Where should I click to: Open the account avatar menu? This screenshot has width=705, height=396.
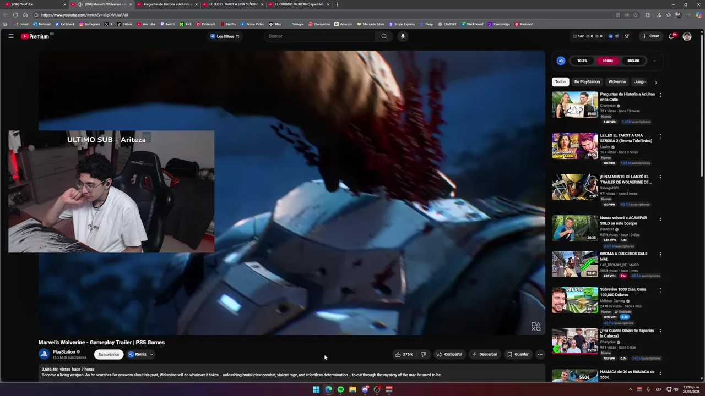coord(687,36)
